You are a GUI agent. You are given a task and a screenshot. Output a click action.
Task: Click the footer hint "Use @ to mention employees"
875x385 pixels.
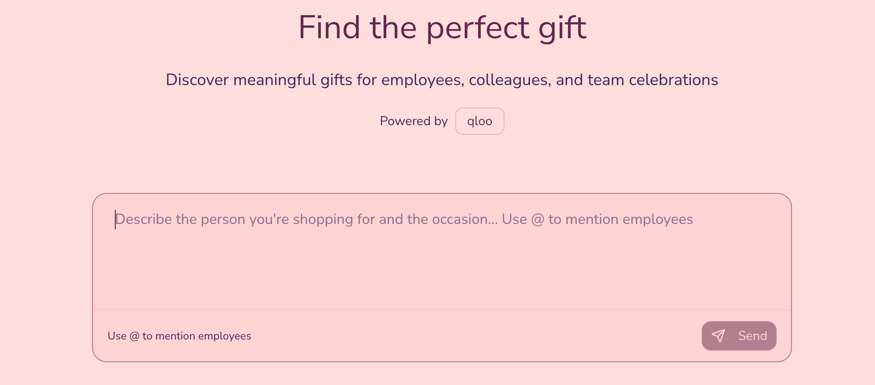click(x=179, y=336)
